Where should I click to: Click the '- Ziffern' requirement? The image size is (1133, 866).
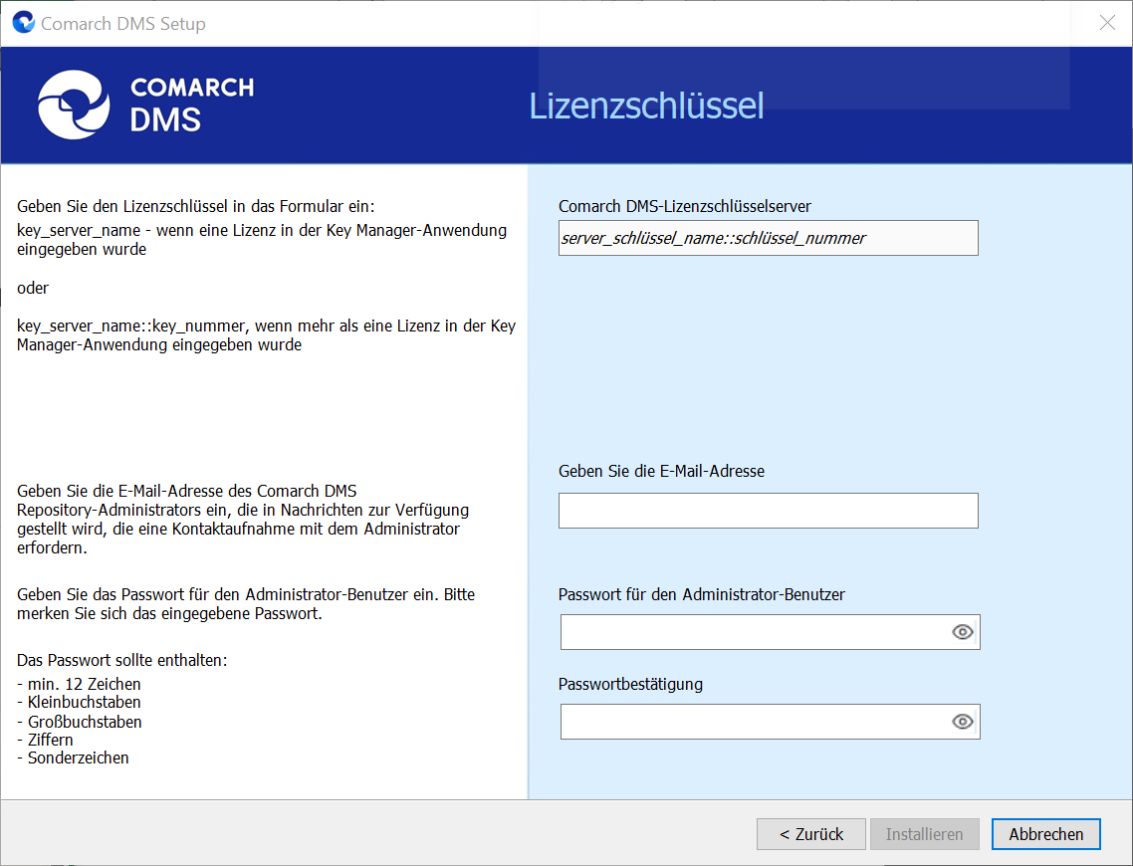[45, 740]
